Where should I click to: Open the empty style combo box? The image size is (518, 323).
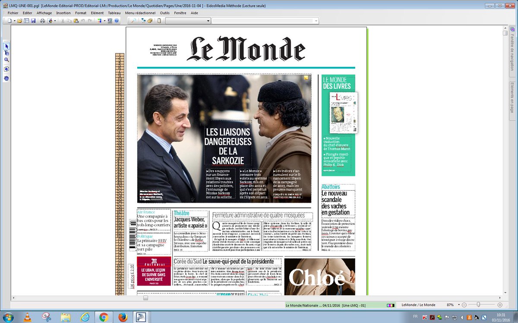pyautogui.click(x=188, y=21)
